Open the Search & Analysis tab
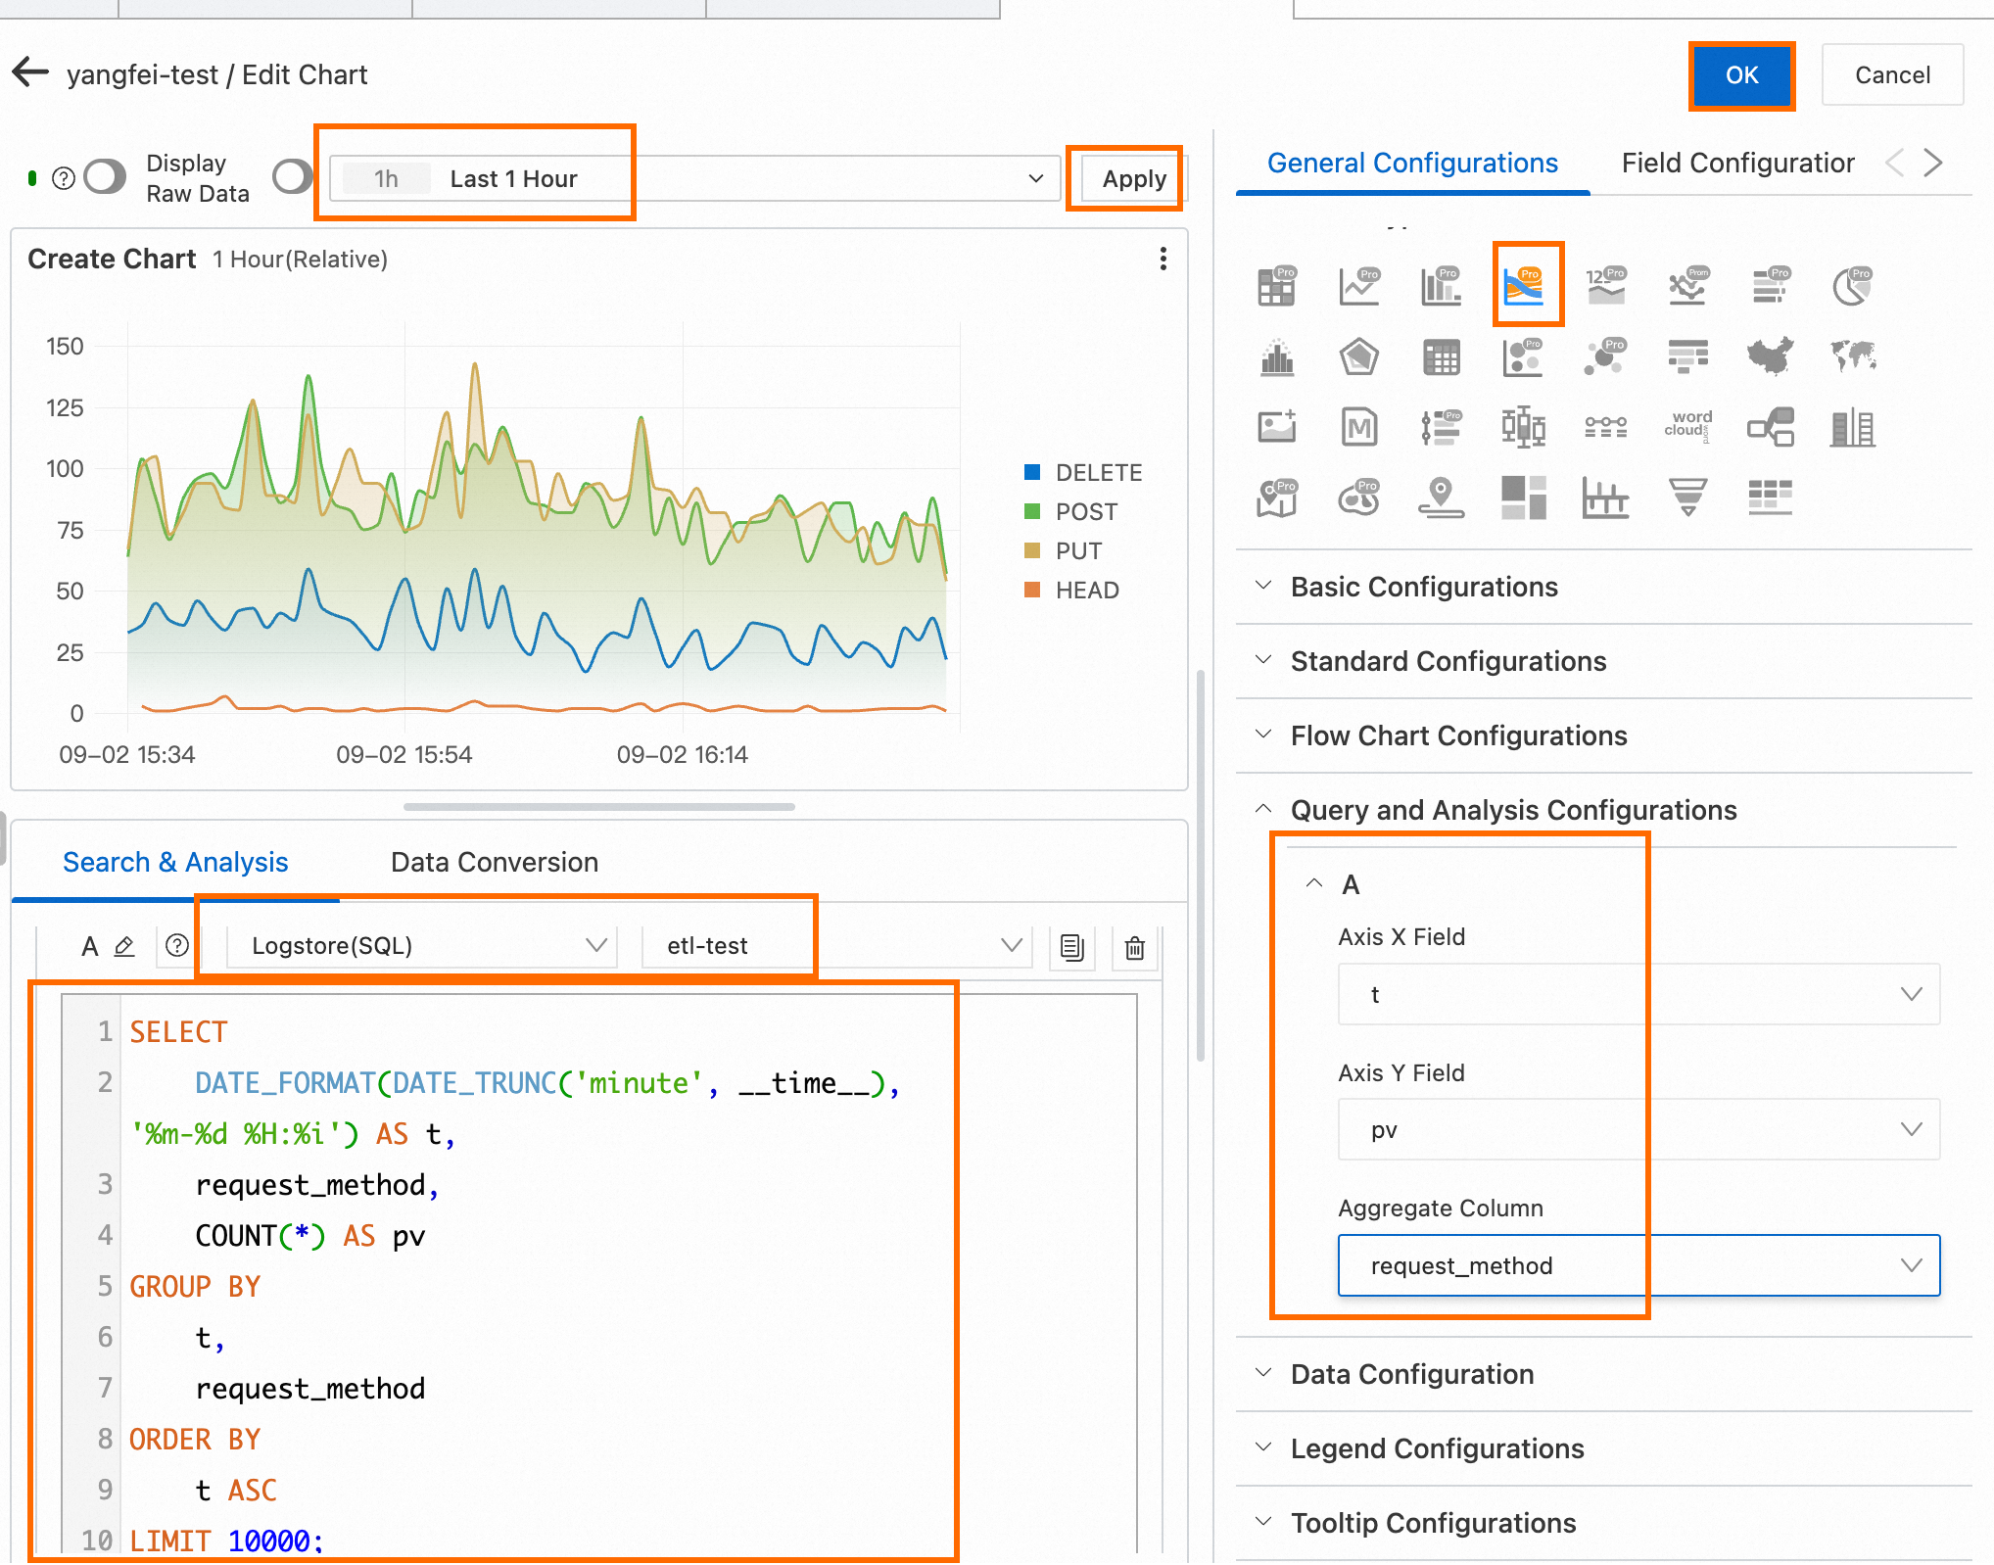The image size is (1994, 1565). pos(175,862)
